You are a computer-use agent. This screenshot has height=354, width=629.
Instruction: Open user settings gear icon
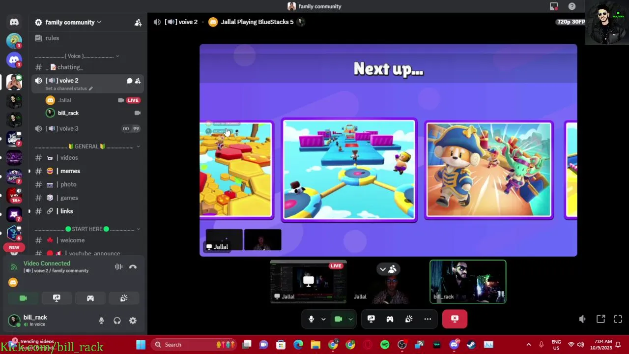tap(133, 321)
